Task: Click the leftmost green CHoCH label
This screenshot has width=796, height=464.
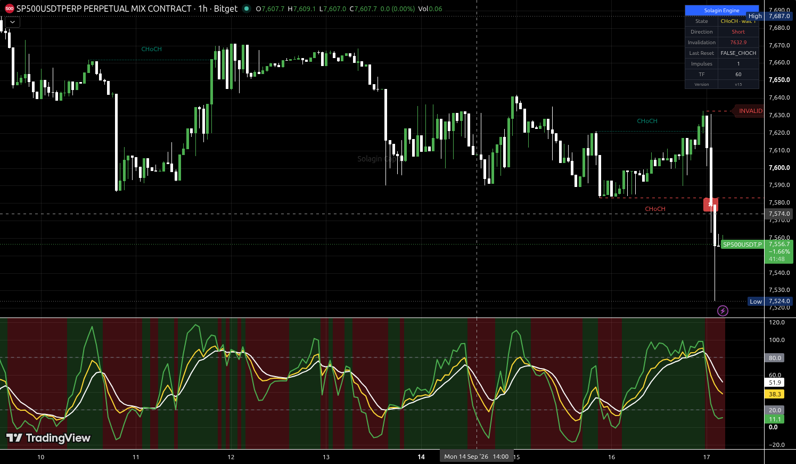Action: (x=152, y=49)
